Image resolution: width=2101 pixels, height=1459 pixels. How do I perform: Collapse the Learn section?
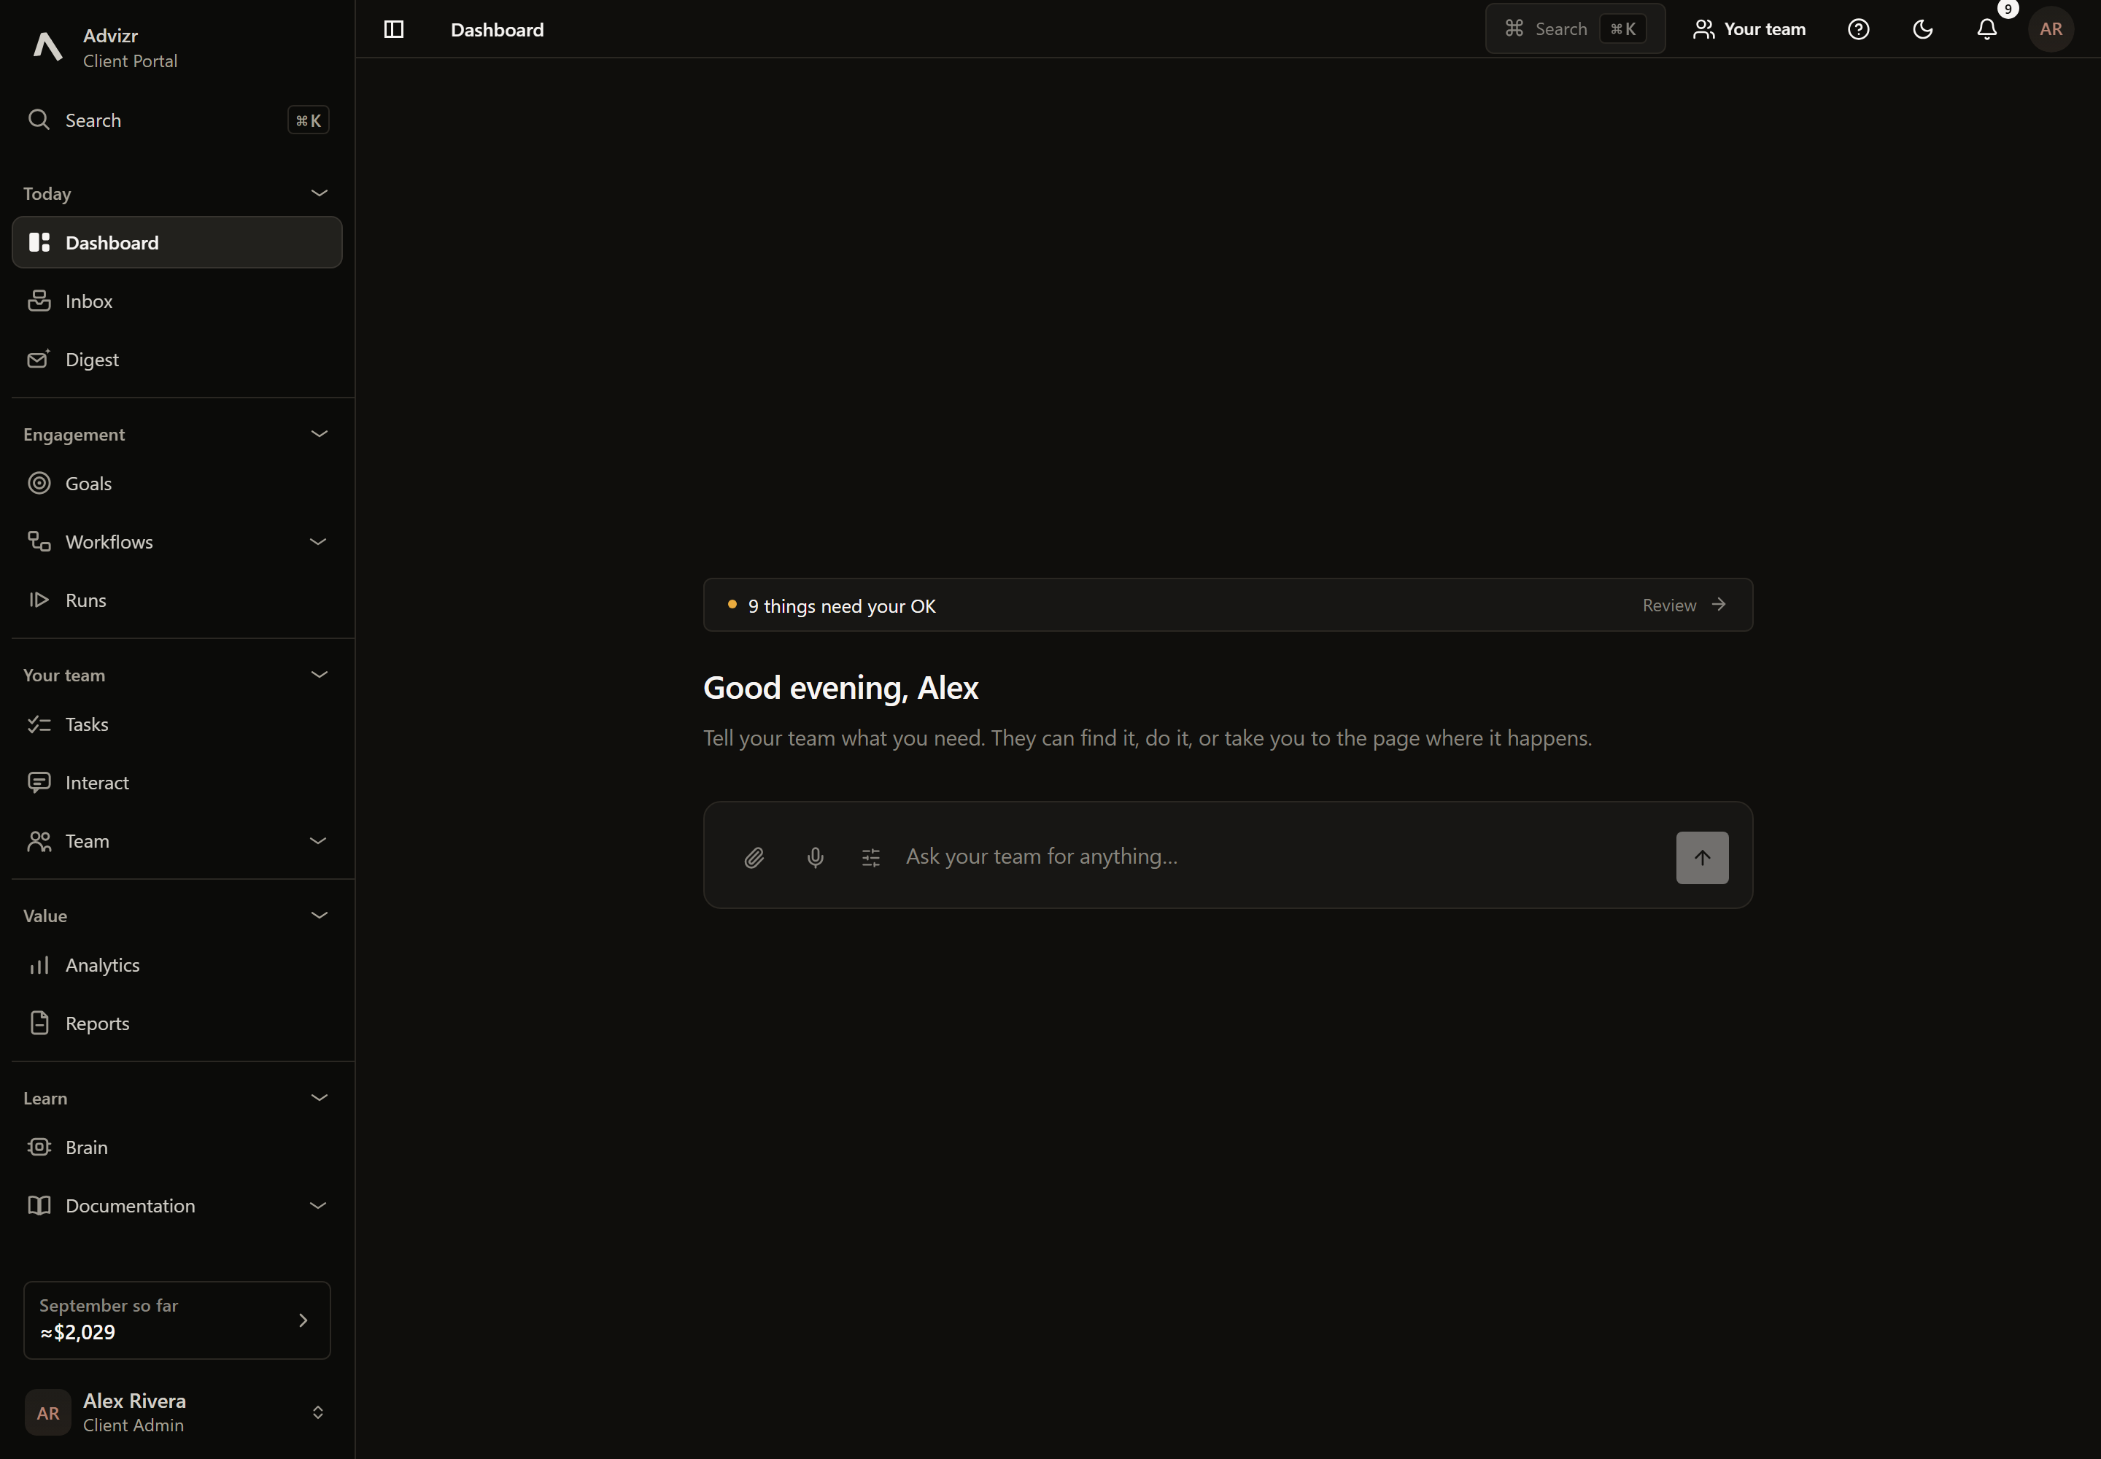(319, 1098)
